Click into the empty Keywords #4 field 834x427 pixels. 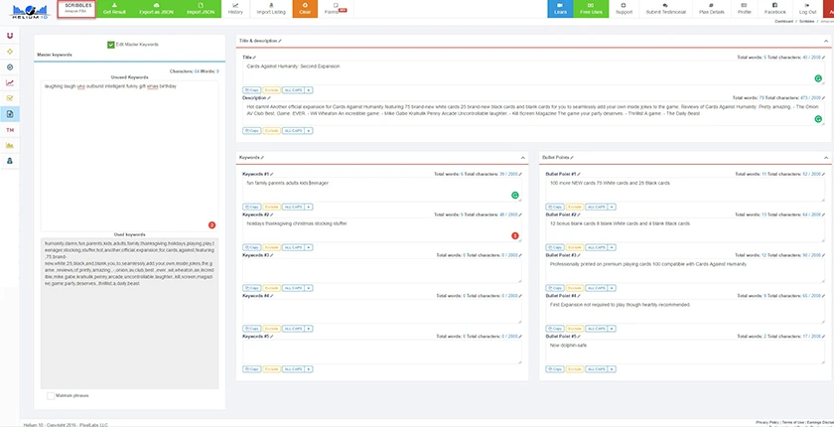(x=382, y=311)
